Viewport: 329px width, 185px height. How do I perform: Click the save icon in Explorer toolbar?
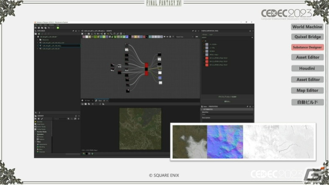(36, 34)
